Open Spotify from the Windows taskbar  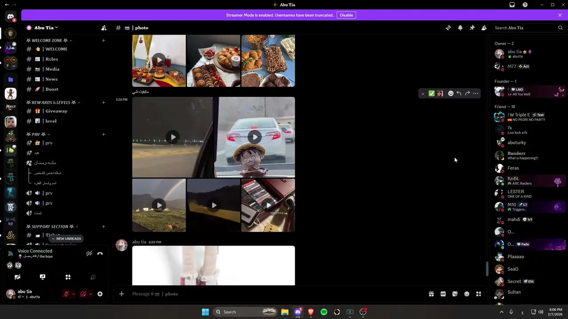pyautogui.click(x=324, y=312)
